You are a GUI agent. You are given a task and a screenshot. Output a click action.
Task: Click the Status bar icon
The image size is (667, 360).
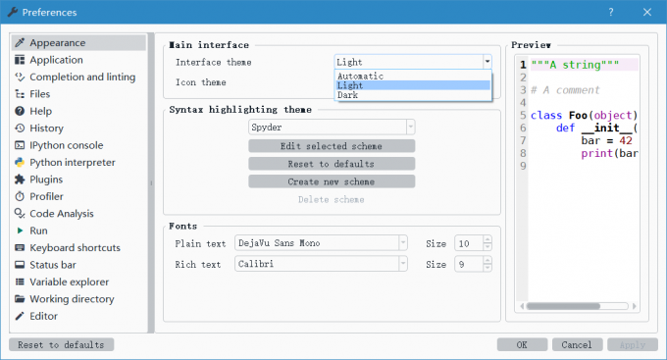[20, 265]
